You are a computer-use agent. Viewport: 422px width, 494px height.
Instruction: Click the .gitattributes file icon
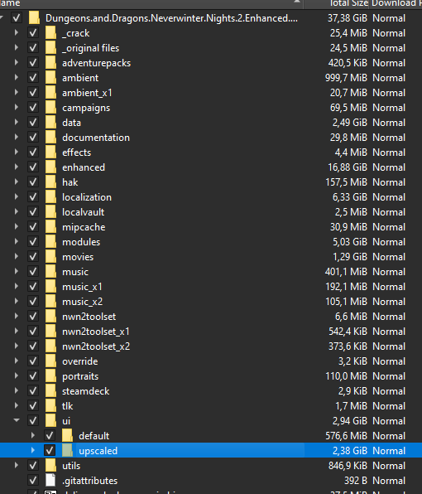click(x=50, y=481)
